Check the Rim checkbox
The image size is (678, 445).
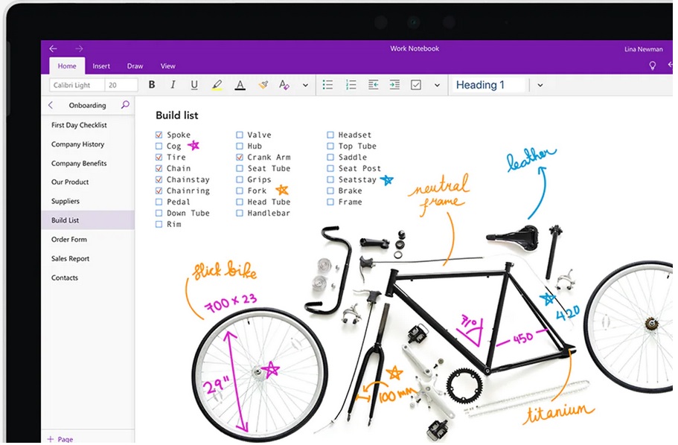(159, 225)
